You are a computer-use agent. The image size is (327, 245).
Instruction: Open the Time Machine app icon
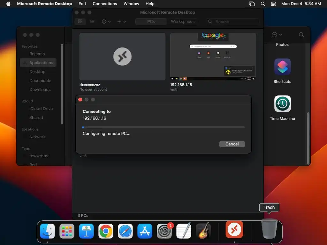click(x=282, y=104)
